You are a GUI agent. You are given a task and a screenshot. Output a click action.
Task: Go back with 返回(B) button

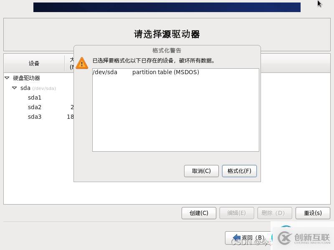coord(248,238)
